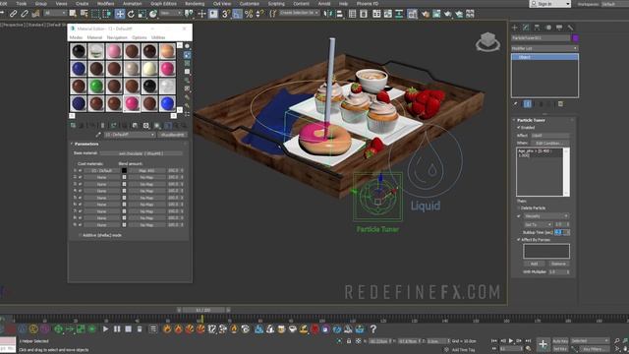This screenshot has width=629, height=354.
Task: Click the pin stack icon below modifier stack
Action: 515,104
